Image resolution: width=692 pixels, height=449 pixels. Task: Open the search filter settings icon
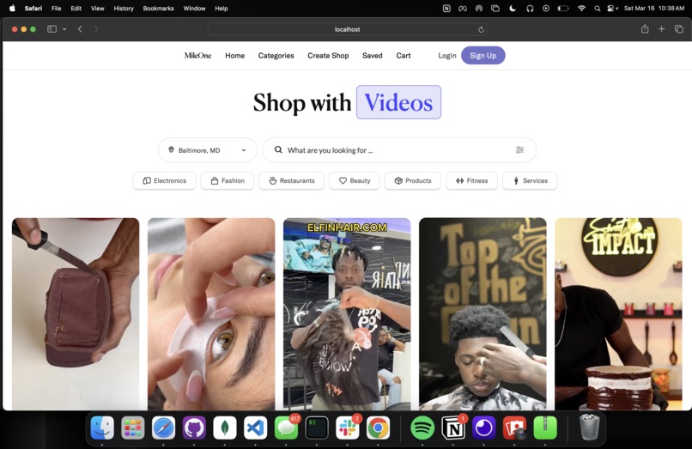tap(520, 149)
